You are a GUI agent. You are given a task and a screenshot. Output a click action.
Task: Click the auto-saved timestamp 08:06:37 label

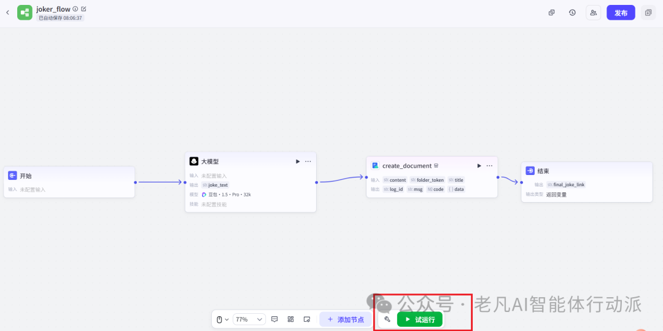click(x=60, y=18)
